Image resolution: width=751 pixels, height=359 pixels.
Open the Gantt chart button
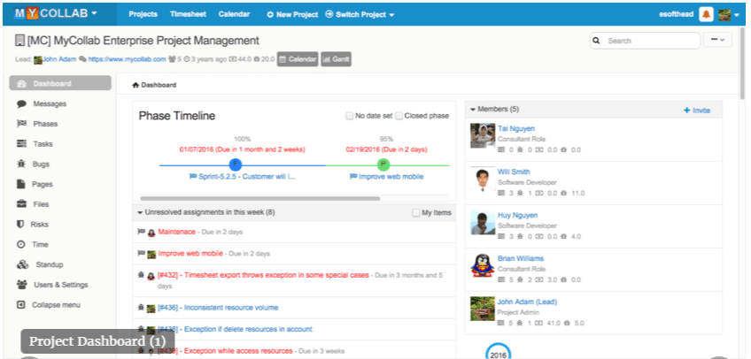coord(336,59)
